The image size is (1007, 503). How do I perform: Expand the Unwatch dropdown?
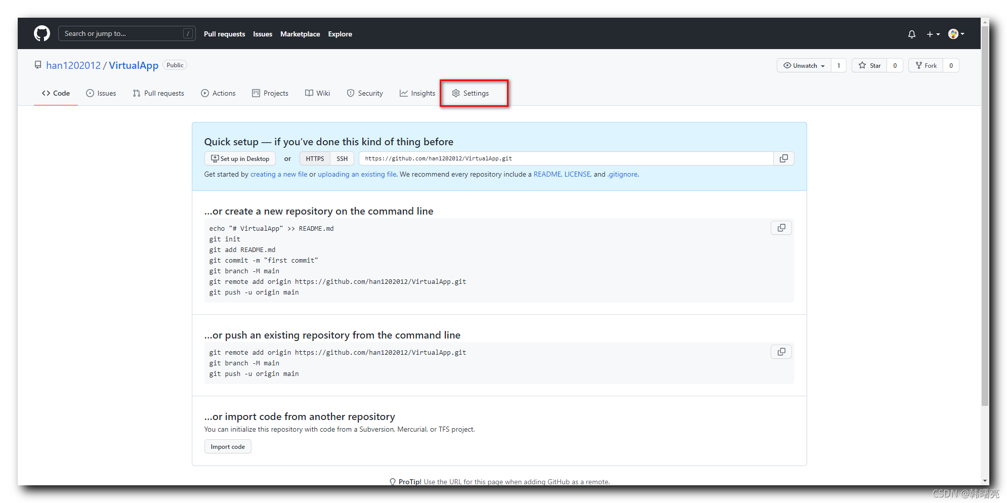click(x=804, y=65)
